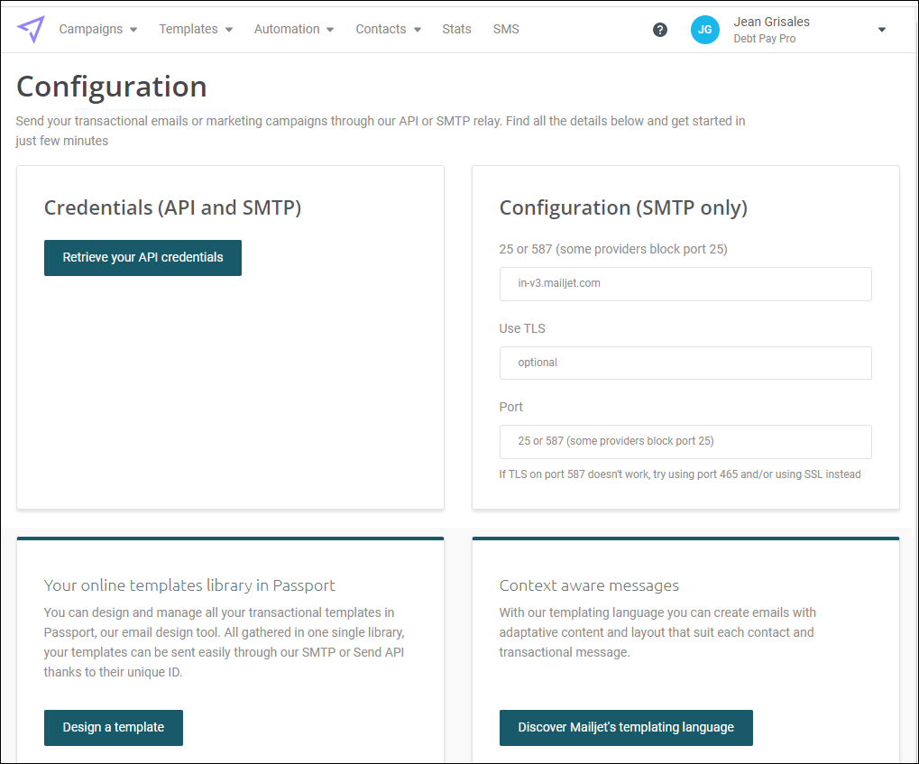Screen dimensions: 919x764
Task: Click the Use TLS label
Action: (521, 328)
